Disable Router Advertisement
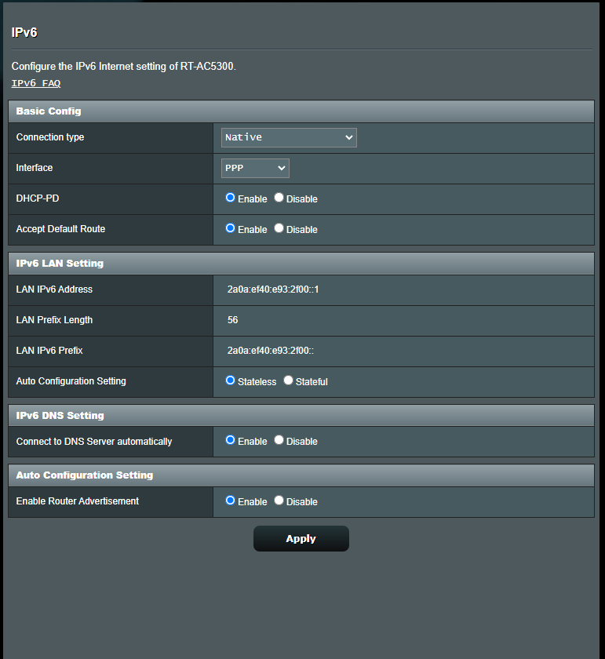 279,501
